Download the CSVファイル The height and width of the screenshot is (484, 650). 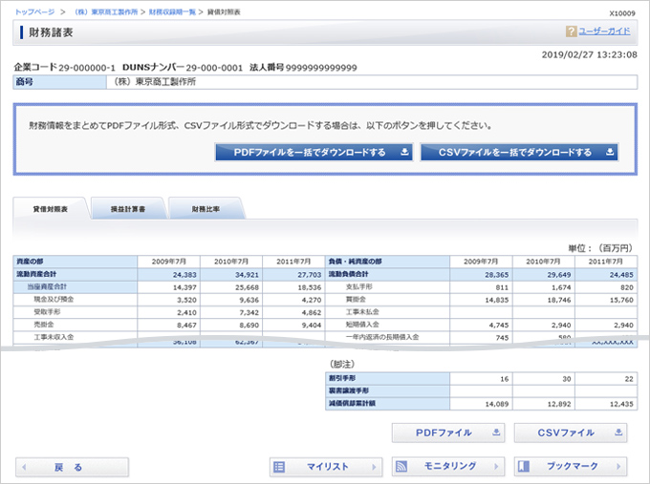[x=571, y=432]
